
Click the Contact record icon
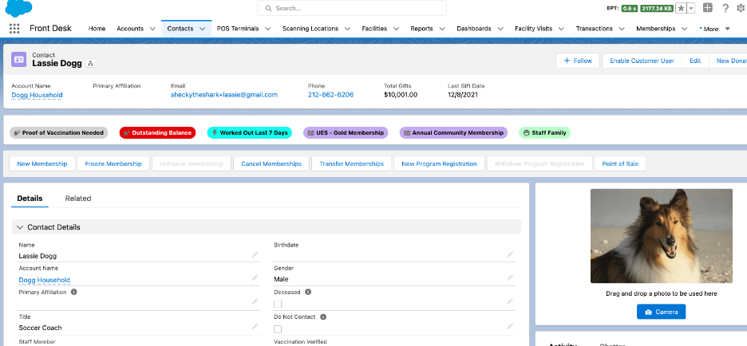(x=18, y=59)
